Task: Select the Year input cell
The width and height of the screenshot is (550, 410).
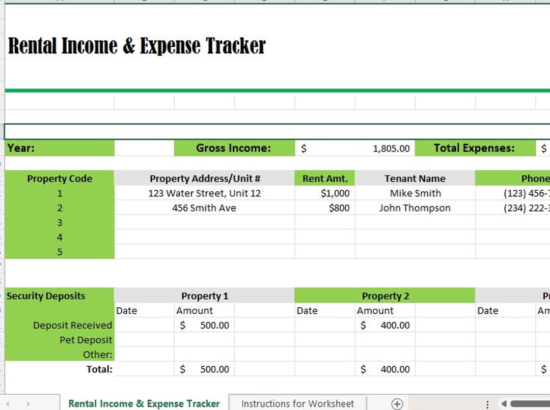Action: coord(144,148)
